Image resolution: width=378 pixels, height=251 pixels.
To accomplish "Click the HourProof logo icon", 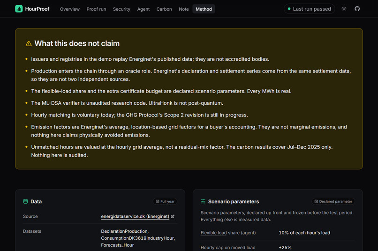I will 19,9.
